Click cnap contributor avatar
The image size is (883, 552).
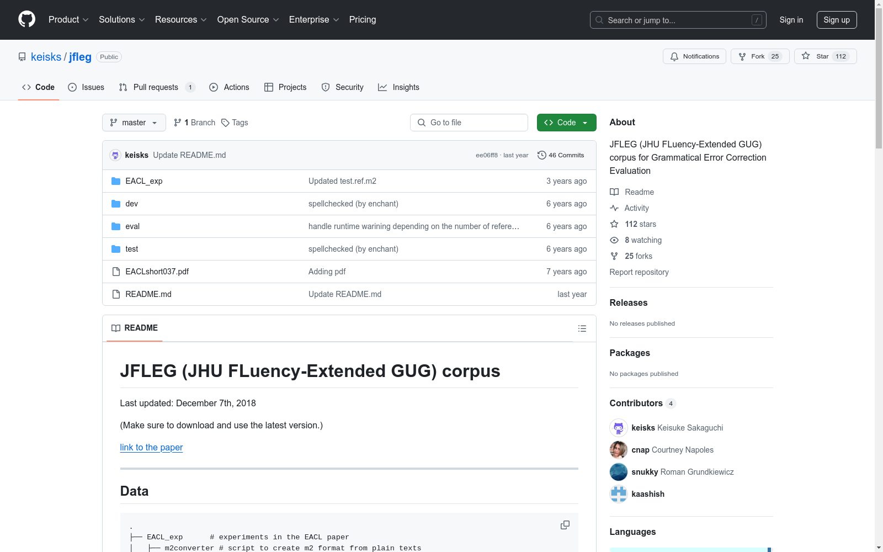[x=619, y=450]
